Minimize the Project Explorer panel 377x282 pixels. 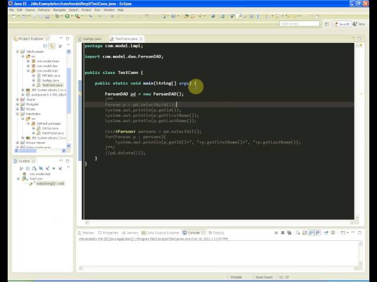point(61,38)
